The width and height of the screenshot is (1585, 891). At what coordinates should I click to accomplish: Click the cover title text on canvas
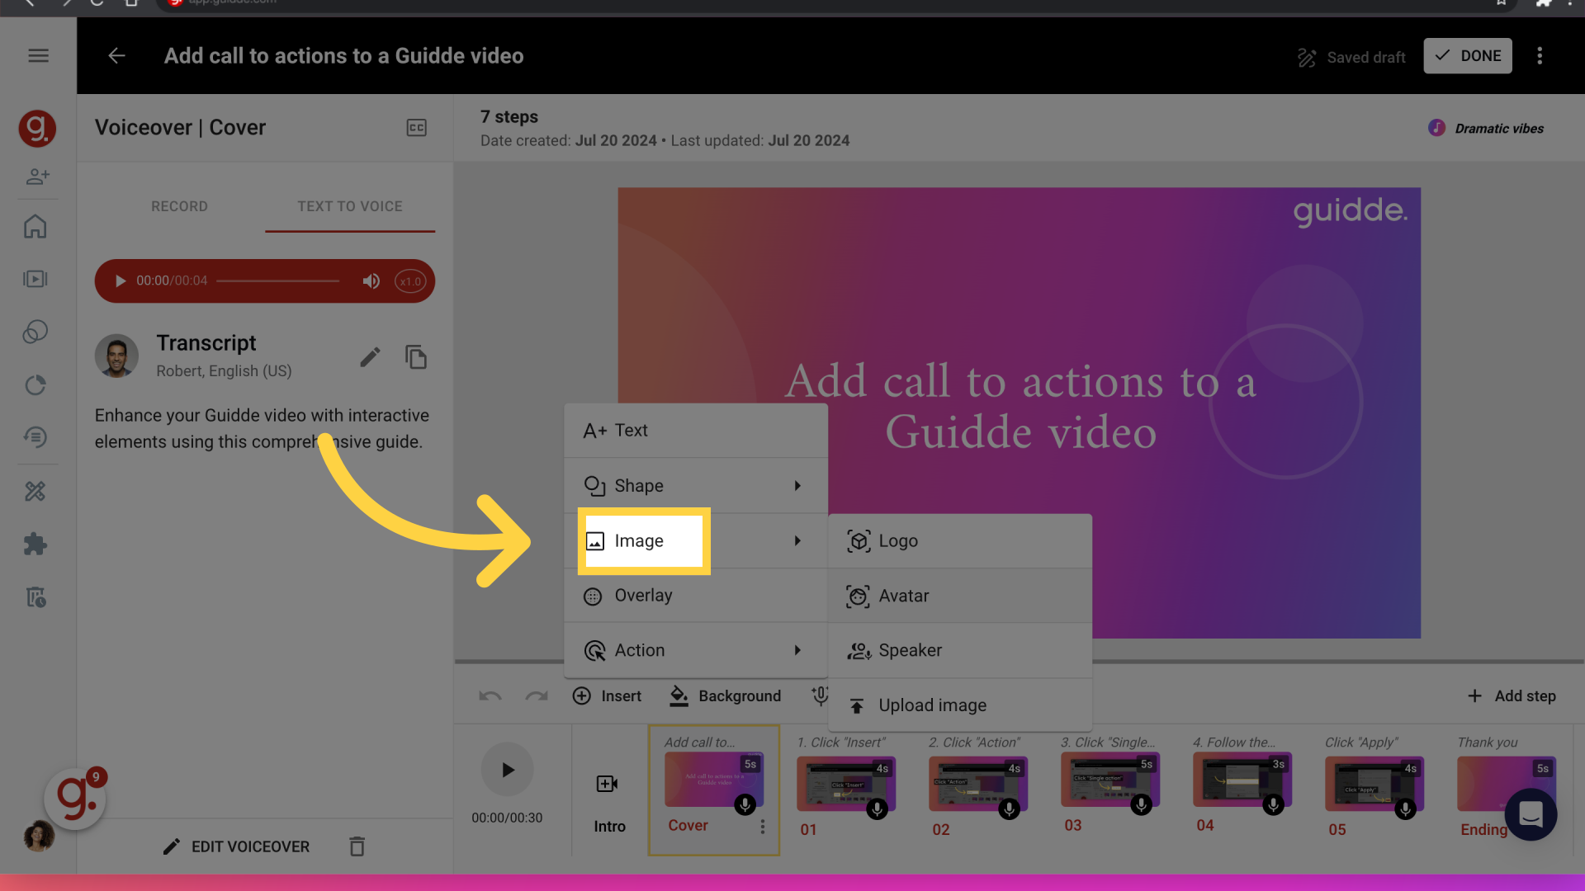pos(1020,406)
